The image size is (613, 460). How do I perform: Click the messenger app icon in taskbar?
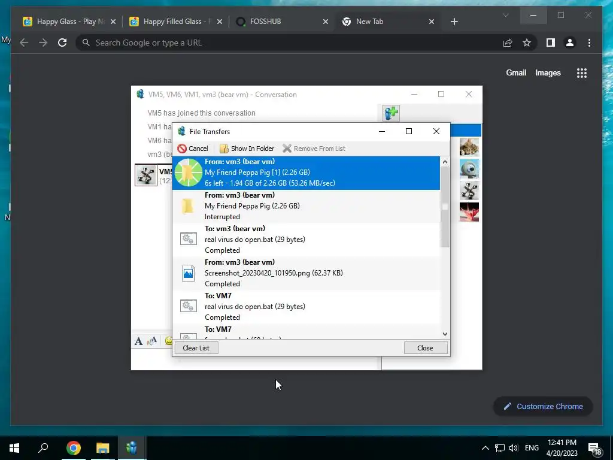tap(132, 448)
